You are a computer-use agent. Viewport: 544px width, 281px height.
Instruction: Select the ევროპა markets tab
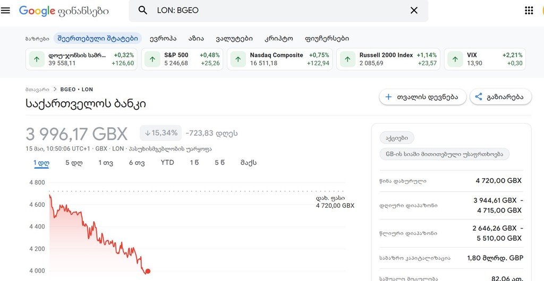163,38
